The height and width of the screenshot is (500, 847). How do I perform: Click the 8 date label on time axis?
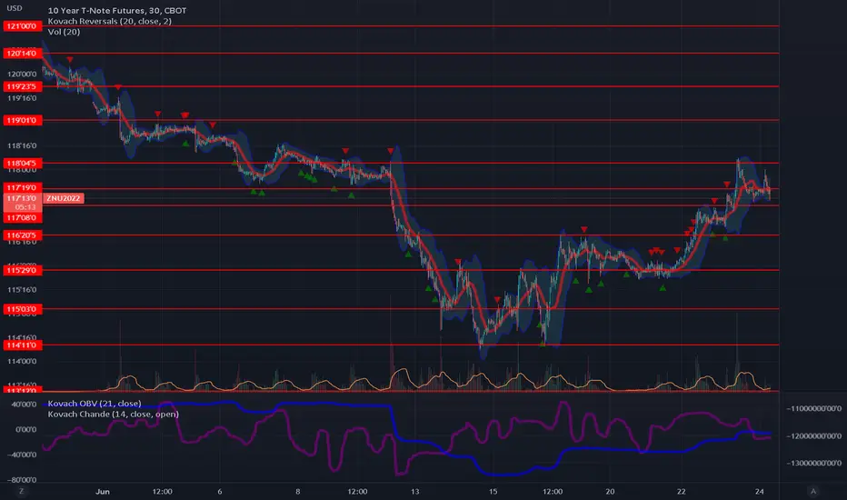pyautogui.click(x=298, y=491)
